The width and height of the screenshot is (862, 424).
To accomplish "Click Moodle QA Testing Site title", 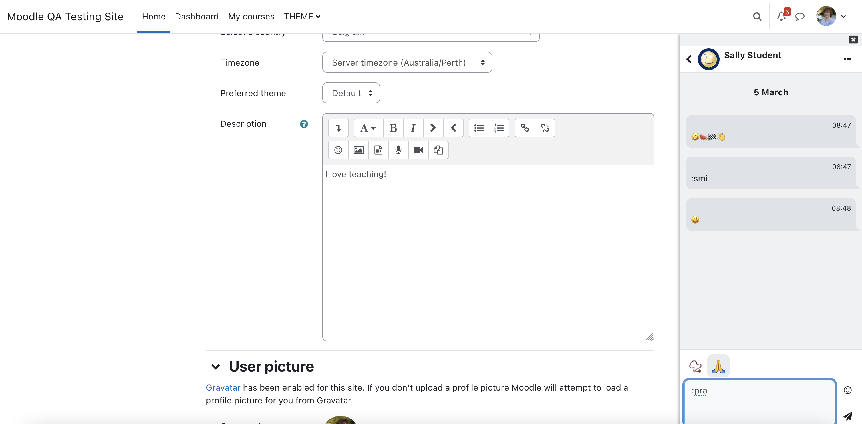I will (x=65, y=16).
